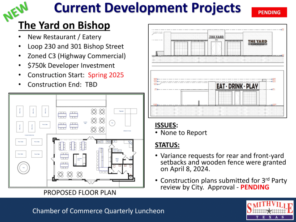
Task: Click the green NEW stamp graphic
Action: [16, 12]
